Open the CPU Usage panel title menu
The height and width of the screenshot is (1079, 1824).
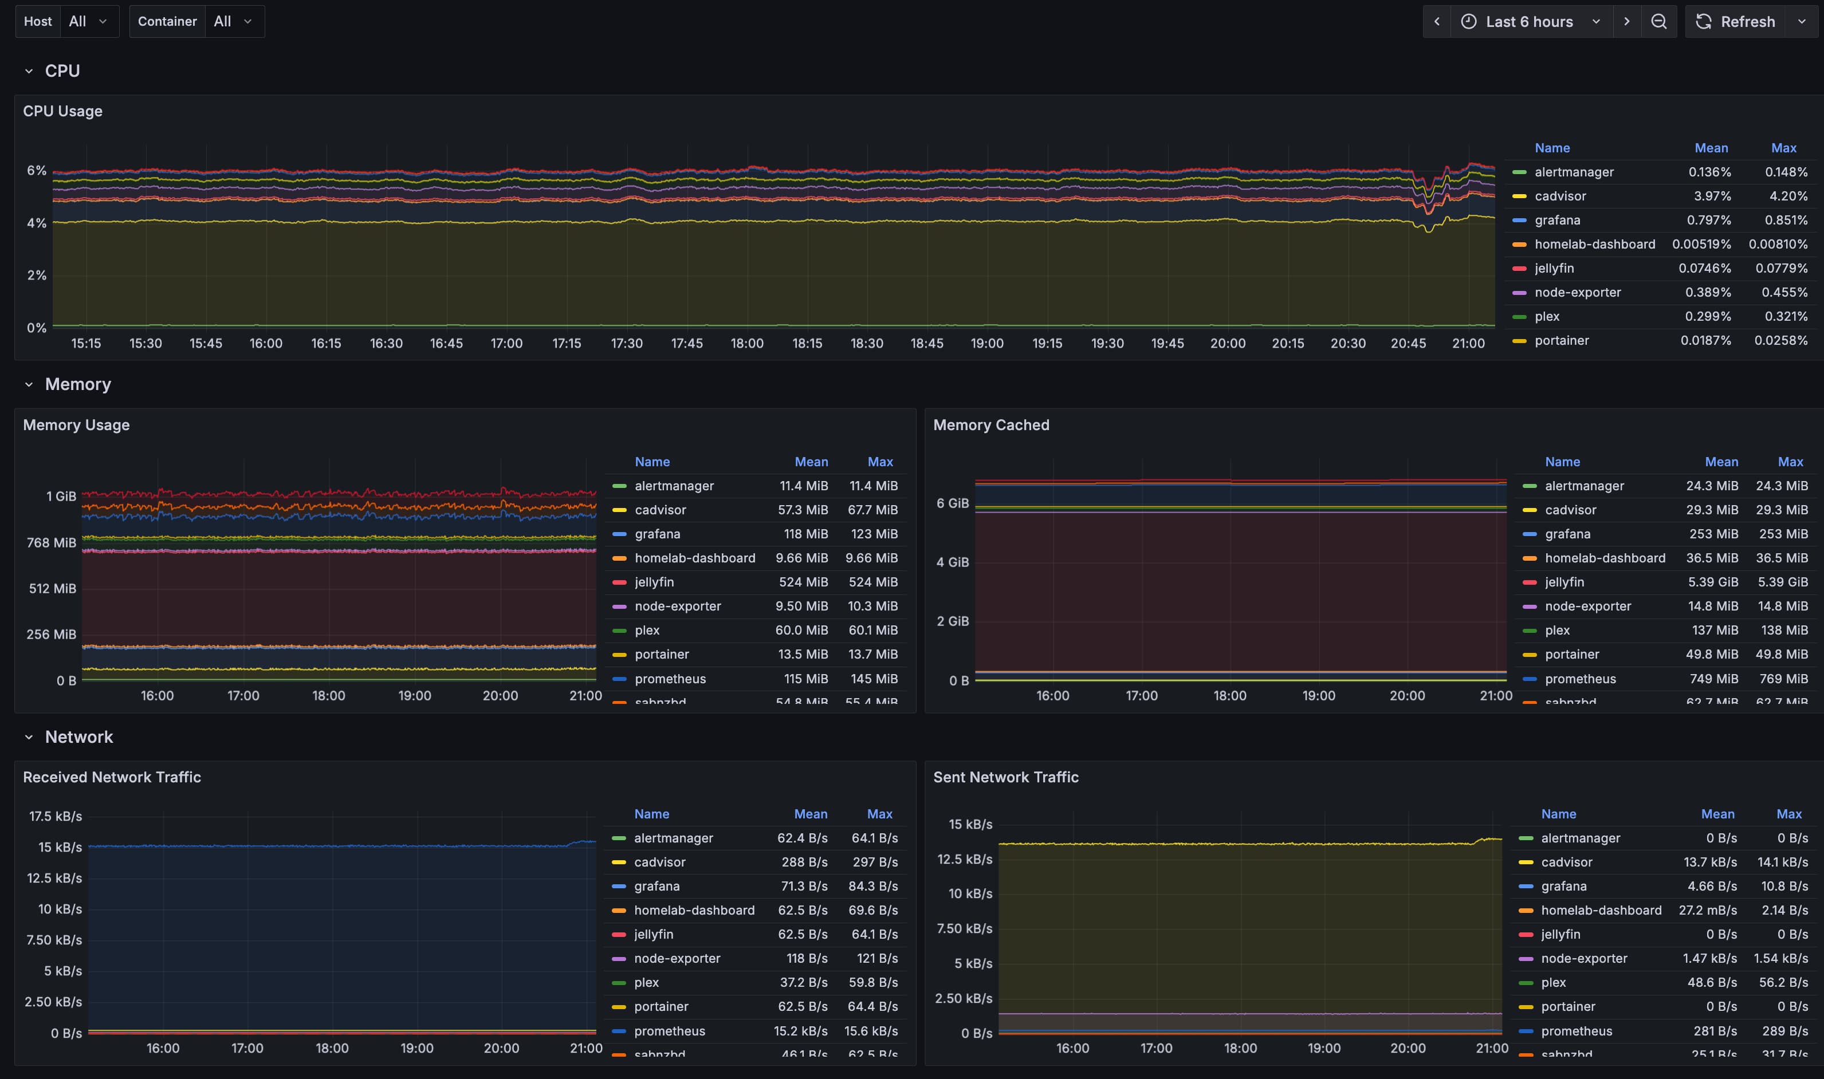click(62, 111)
